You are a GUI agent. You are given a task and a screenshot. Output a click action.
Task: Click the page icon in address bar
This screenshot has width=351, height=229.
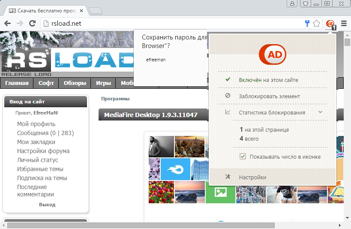(46, 23)
